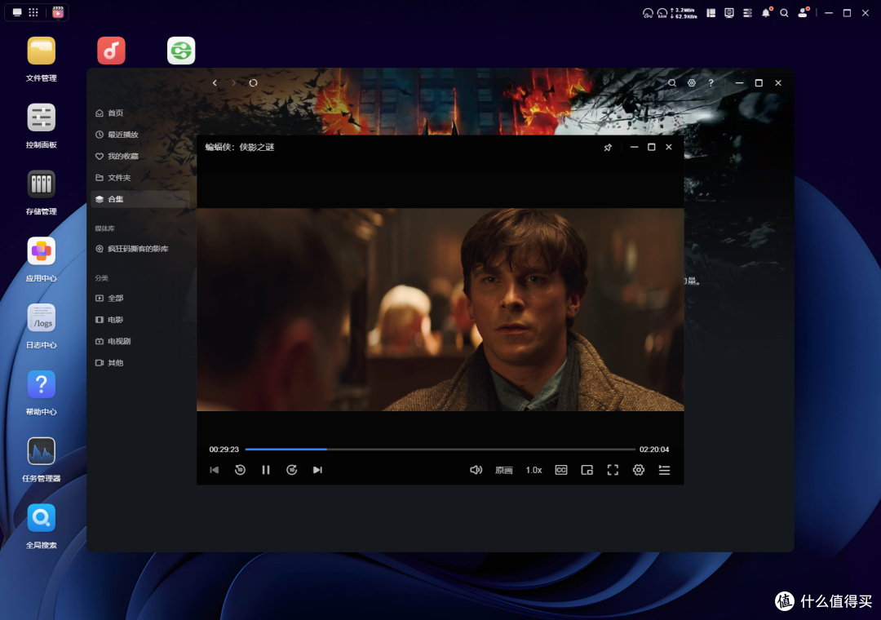Open the 疯狂码撕客的影库 media library
The width and height of the screenshot is (881, 620).
(x=140, y=249)
